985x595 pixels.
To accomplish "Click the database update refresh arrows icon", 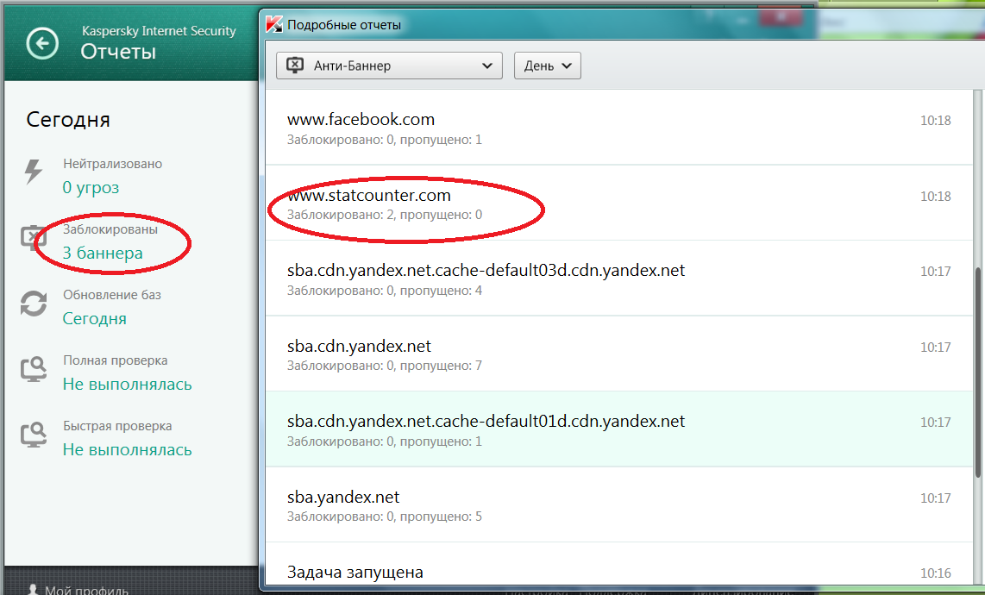I will 34,304.
